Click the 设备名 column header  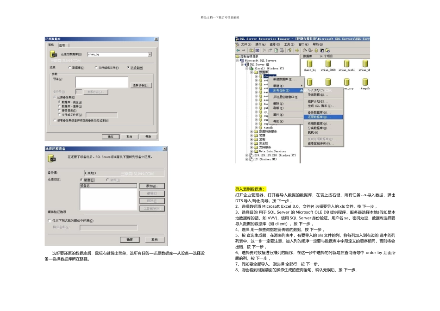point(108,186)
